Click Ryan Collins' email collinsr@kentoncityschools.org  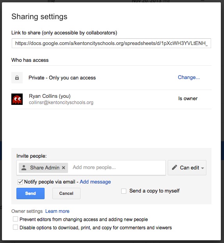61,103
